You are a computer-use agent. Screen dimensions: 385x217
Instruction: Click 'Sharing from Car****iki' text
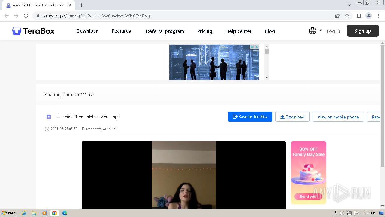tap(69, 94)
